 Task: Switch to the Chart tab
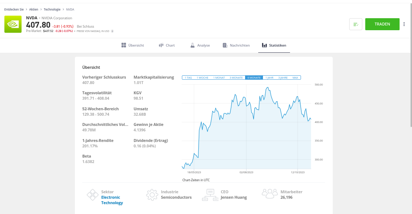tap(167, 45)
